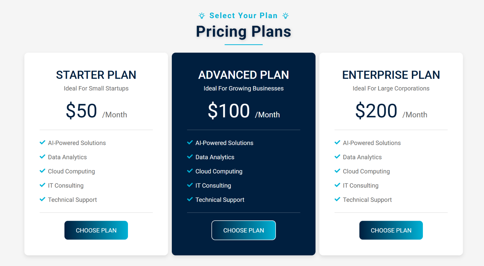Click Starter Plan's Cloud Computing checkmark

42,171
